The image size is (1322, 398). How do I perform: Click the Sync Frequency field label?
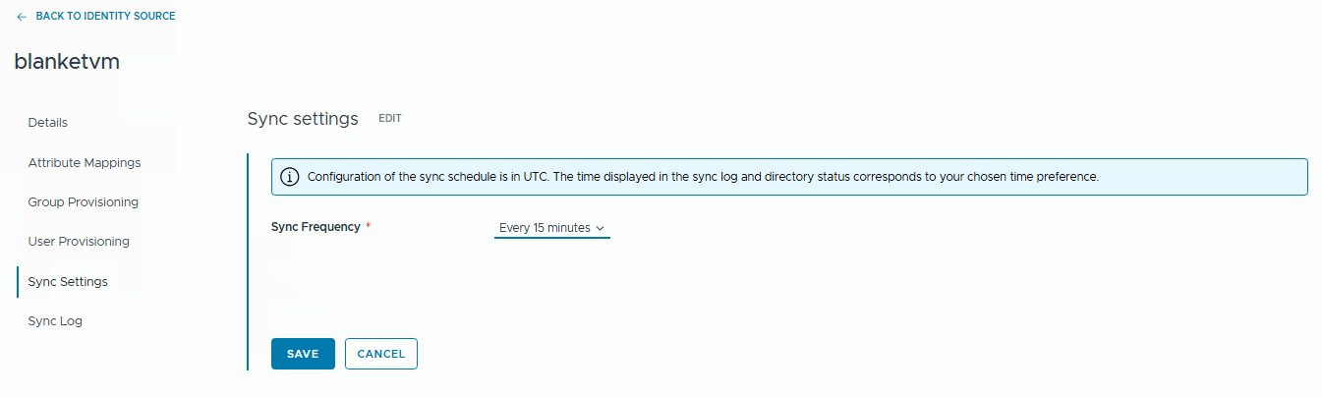[316, 227]
